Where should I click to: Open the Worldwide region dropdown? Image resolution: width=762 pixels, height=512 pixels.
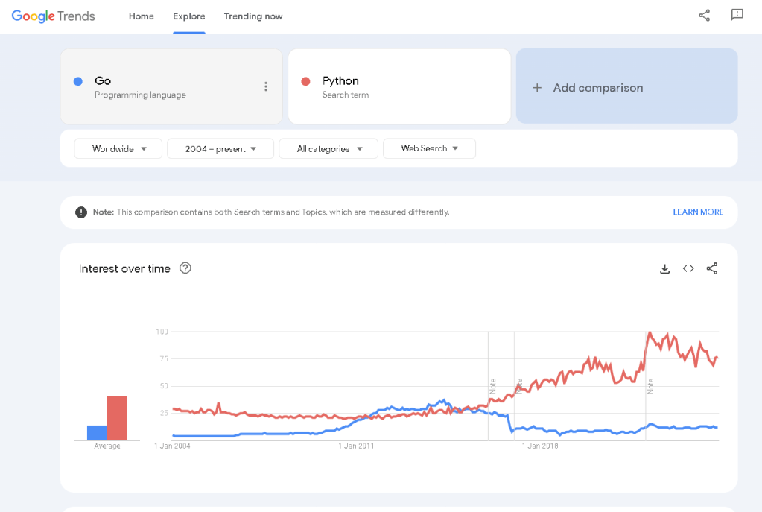coord(118,149)
